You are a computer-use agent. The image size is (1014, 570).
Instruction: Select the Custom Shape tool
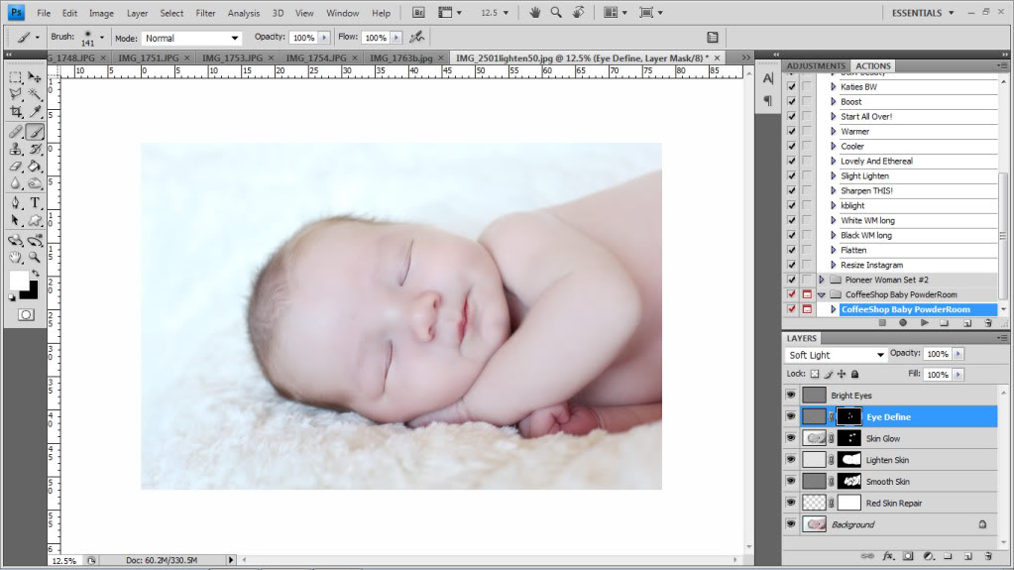pos(35,221)
